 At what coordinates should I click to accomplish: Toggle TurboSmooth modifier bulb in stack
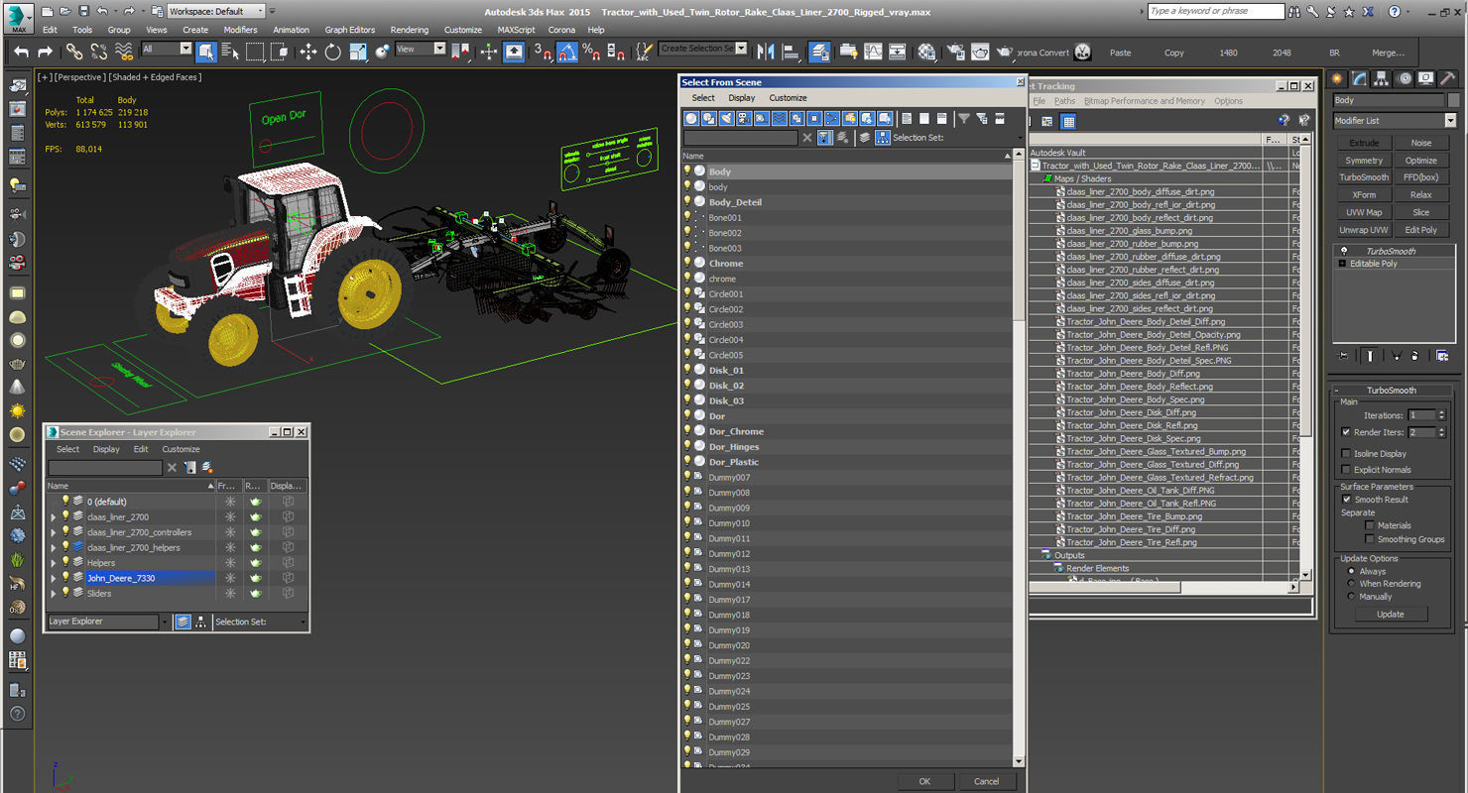coord(1344,251)
